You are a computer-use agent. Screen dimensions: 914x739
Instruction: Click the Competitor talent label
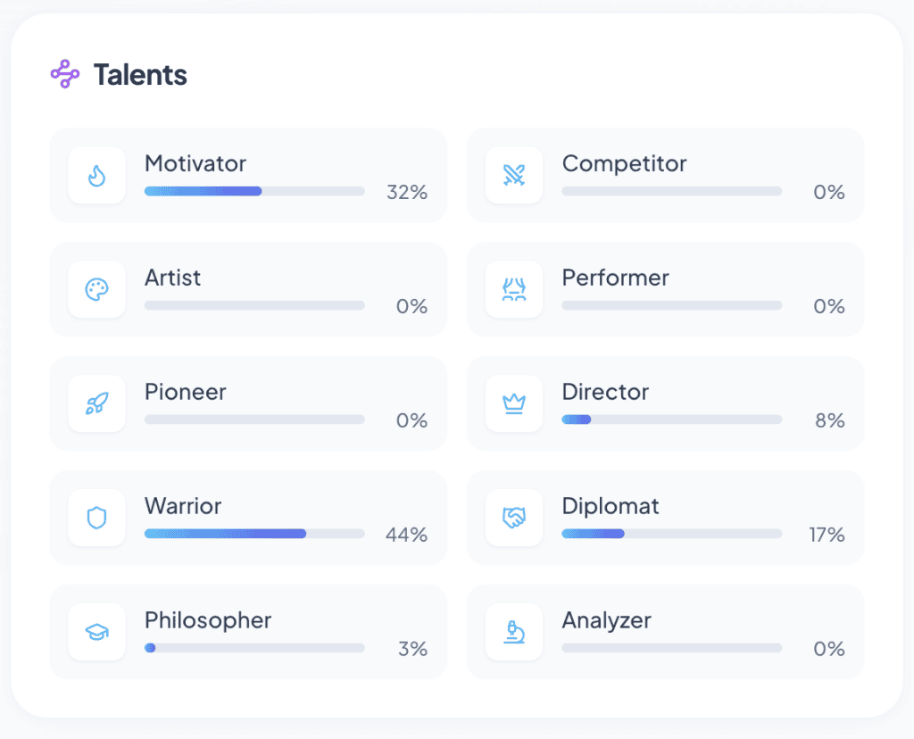tap(624, 164)
